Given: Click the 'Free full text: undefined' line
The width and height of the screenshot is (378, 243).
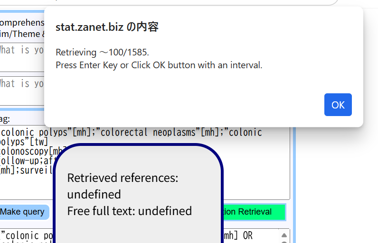Looking at the screenshot, I should (x=129, y=211).
